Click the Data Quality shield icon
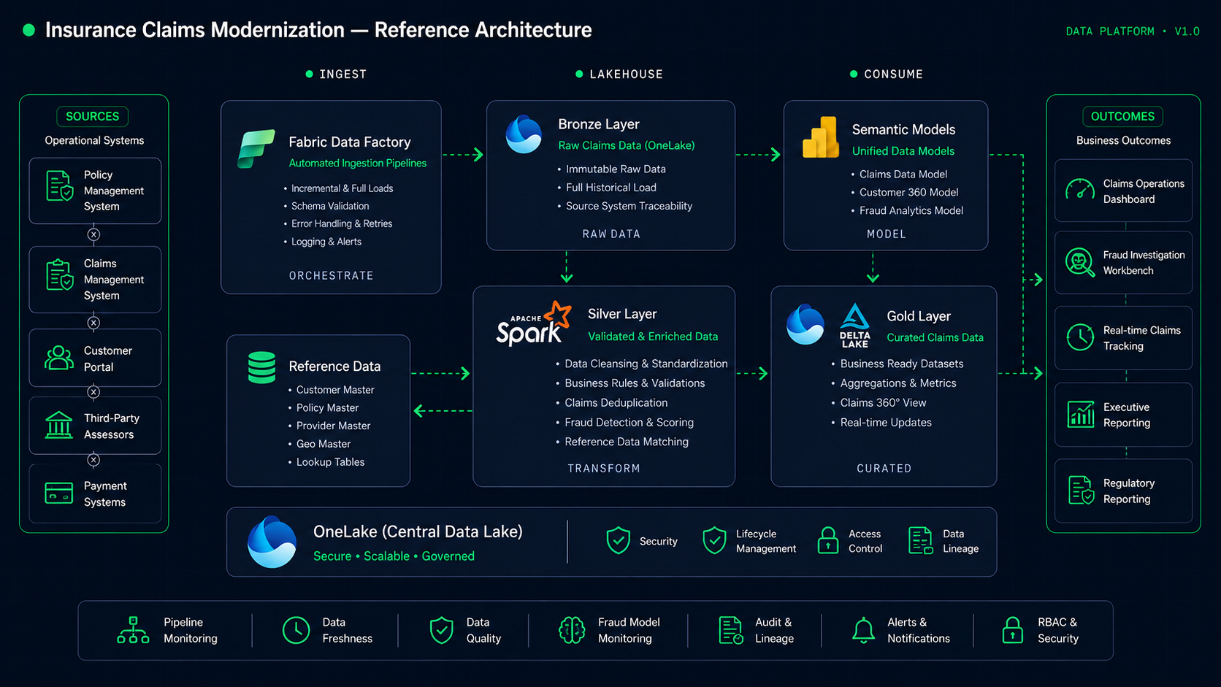 [442, 630]
